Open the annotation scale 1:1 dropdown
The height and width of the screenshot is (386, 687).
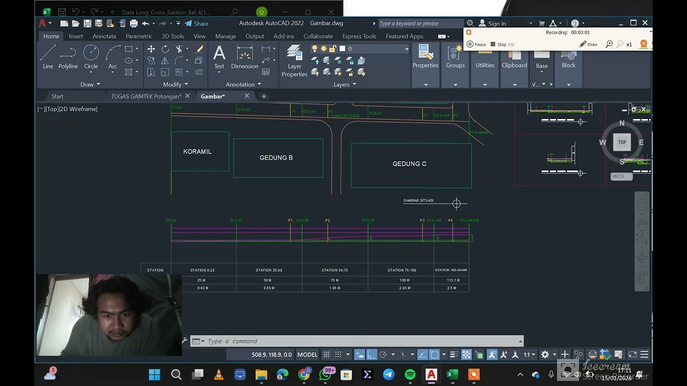pyautogui.click(x=530, y=354)
